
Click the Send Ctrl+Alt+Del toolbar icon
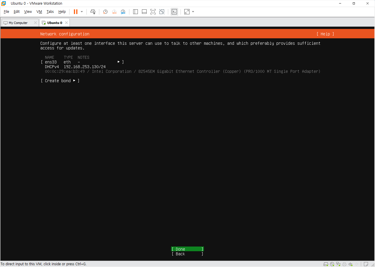pos(93,12)
